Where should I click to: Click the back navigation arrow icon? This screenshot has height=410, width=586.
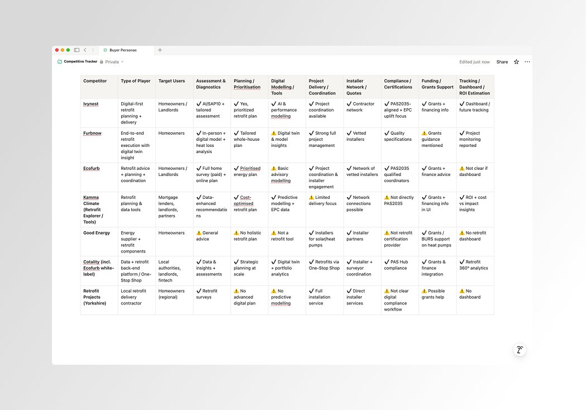click(x=85, y=50)
